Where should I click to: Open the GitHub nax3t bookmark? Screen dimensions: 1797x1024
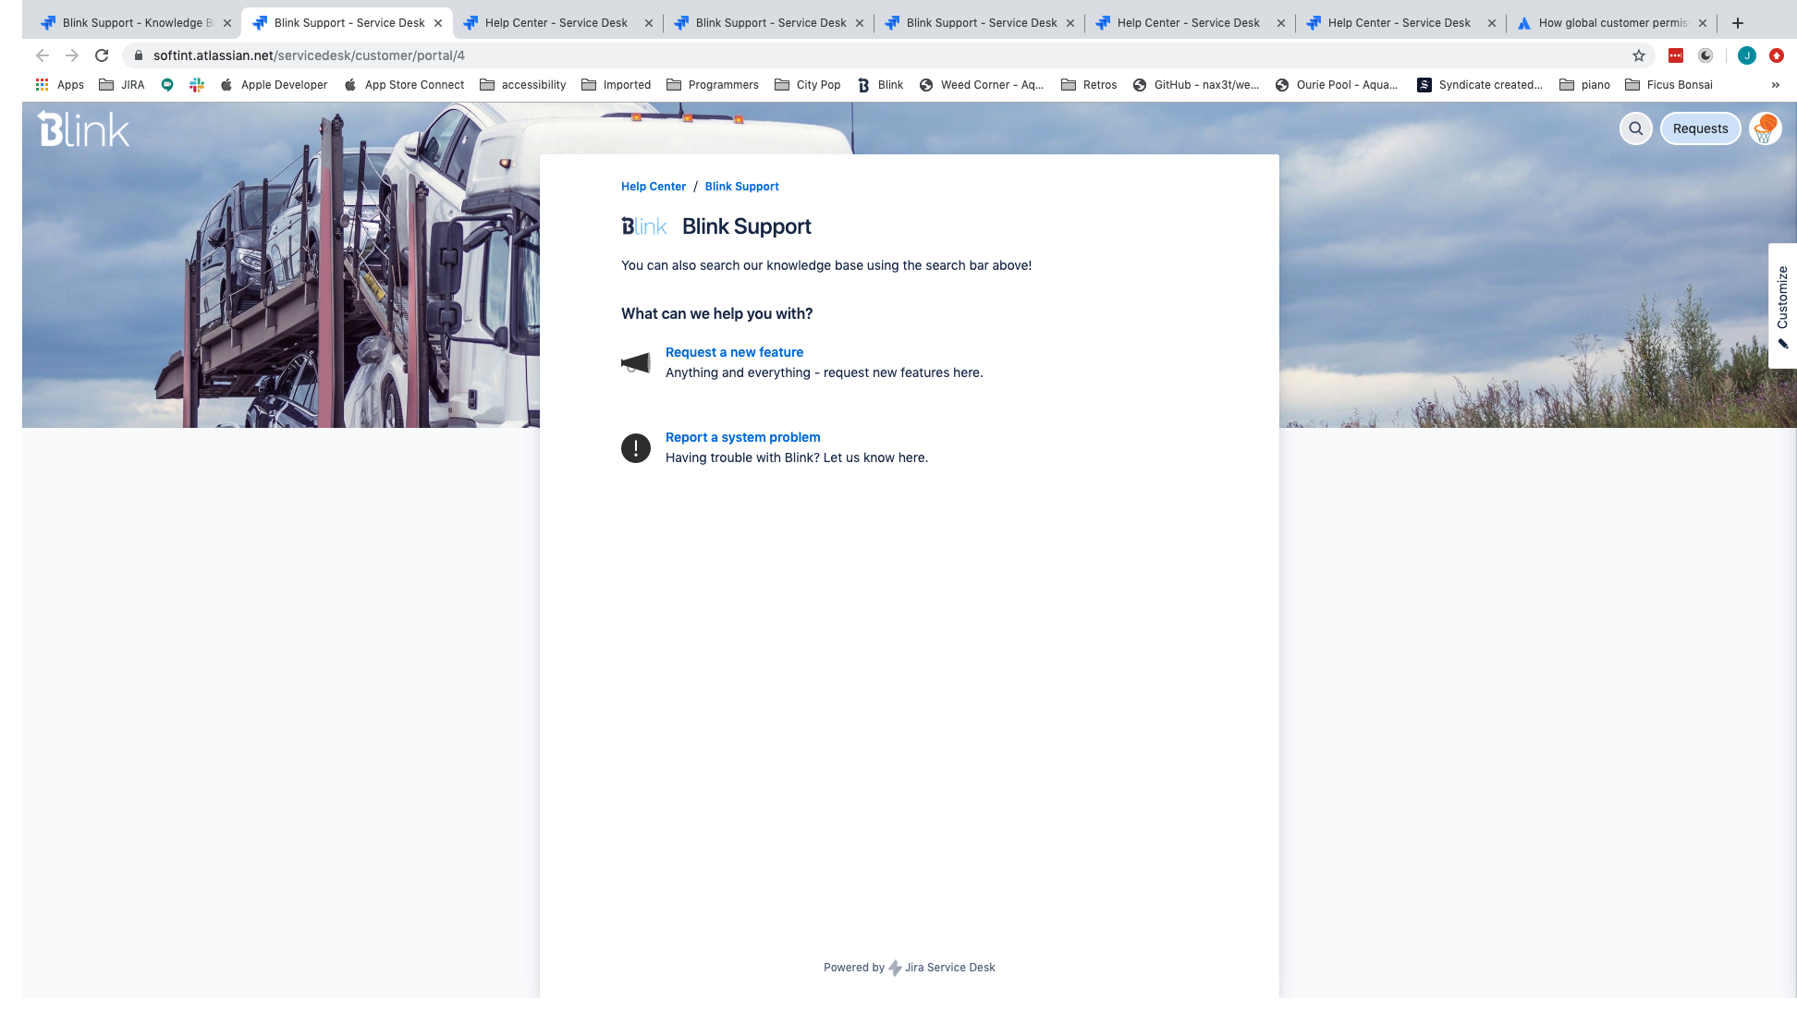[x=1196, y=85]
